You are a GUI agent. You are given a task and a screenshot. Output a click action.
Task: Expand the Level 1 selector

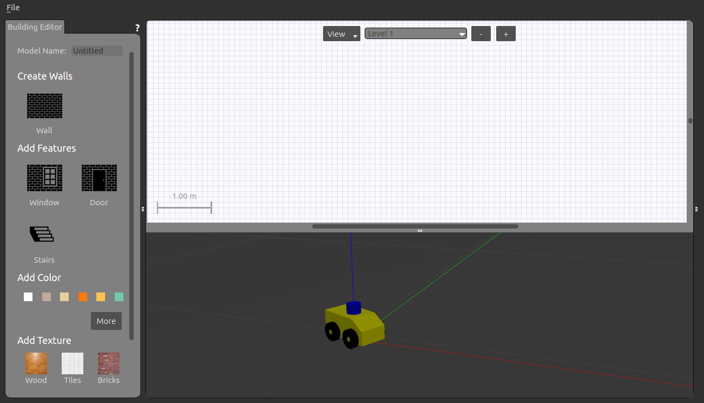416,34
